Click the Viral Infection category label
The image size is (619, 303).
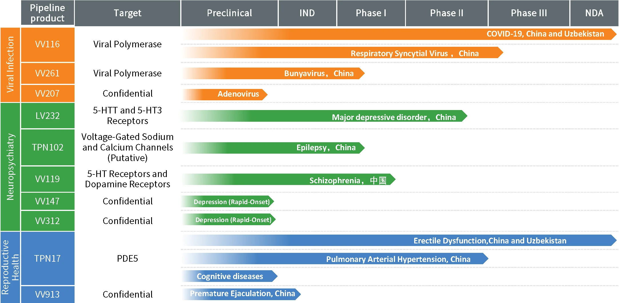(10, 65)
